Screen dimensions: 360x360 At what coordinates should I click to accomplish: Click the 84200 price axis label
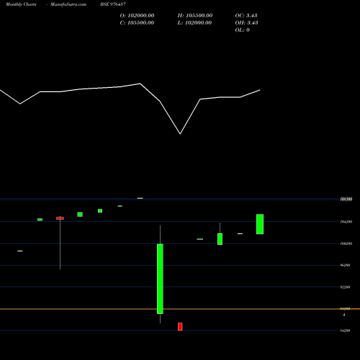[x=345, y=330]
